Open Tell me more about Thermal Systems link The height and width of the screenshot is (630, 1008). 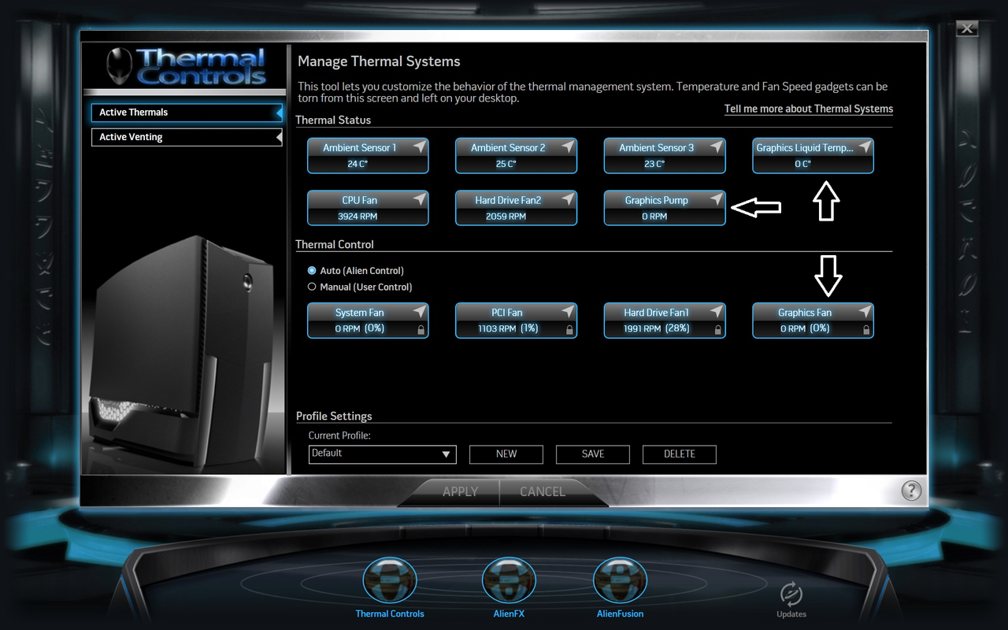pyautogui.click(x=809, y=109)
